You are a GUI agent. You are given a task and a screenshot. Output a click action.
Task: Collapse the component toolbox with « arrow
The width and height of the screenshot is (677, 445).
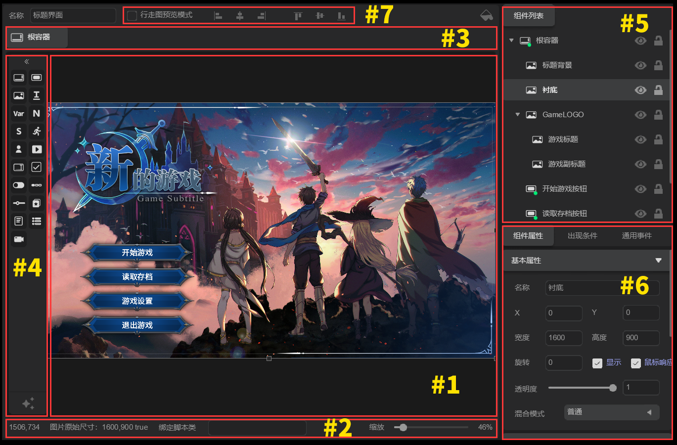point(27,62)
